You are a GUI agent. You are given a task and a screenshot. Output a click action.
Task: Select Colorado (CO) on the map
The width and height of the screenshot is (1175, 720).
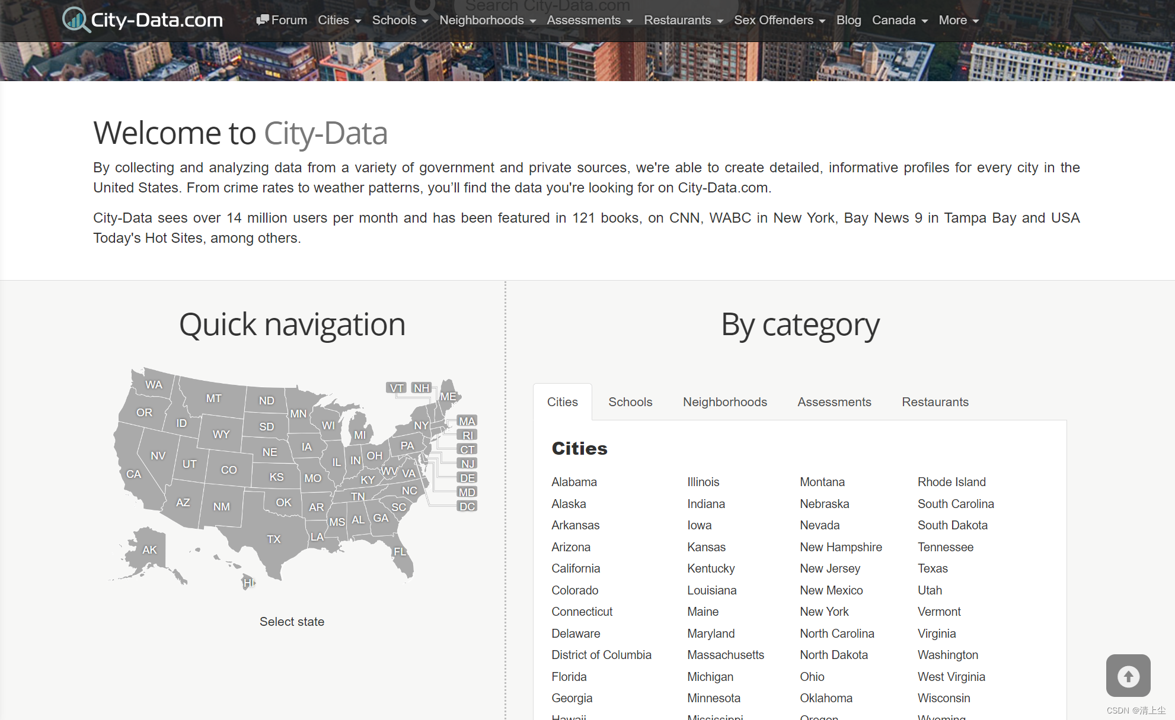point(229,470)
